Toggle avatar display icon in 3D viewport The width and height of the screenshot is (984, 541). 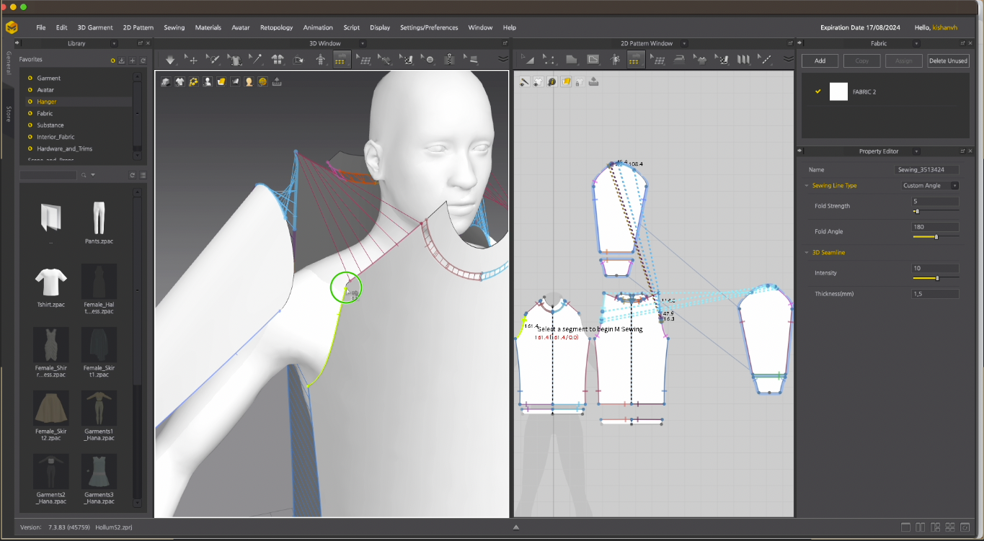(208, 81)
